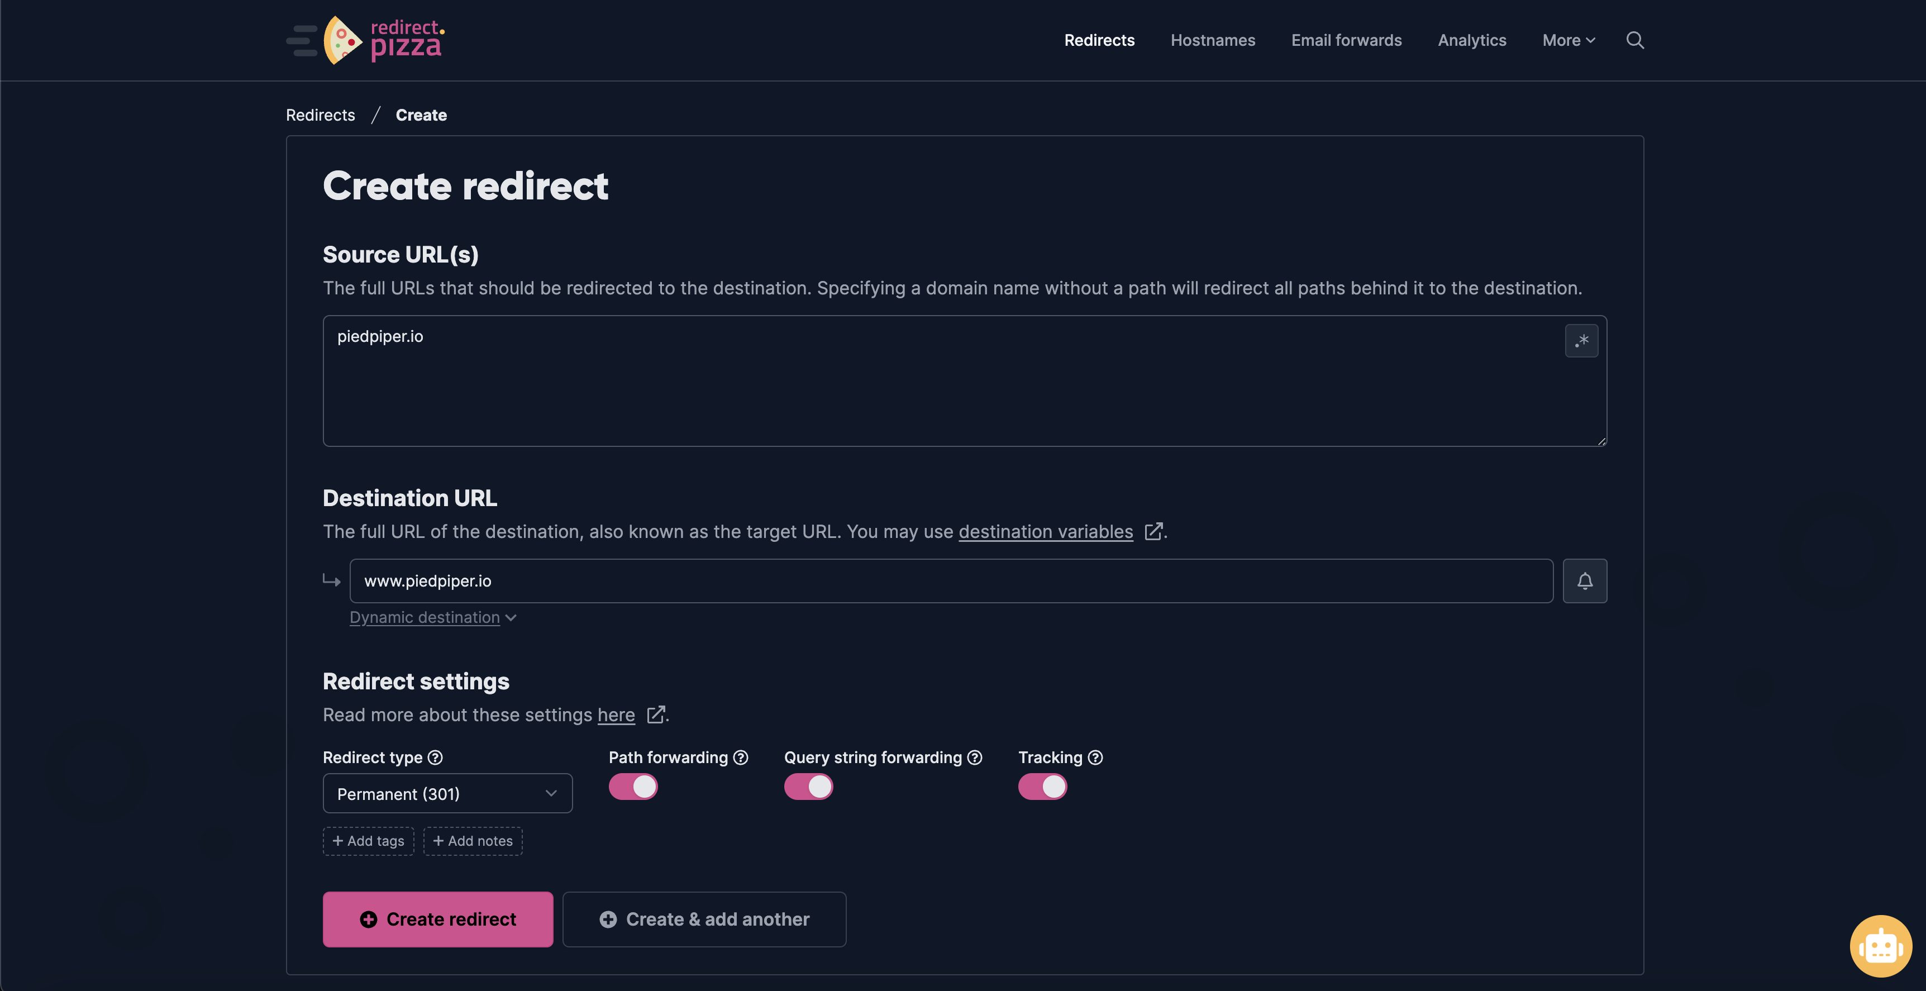This screenshot has width=1926, height=991.
Task: Click the bell notification icon beside destination
Action: click(1584, 581)
